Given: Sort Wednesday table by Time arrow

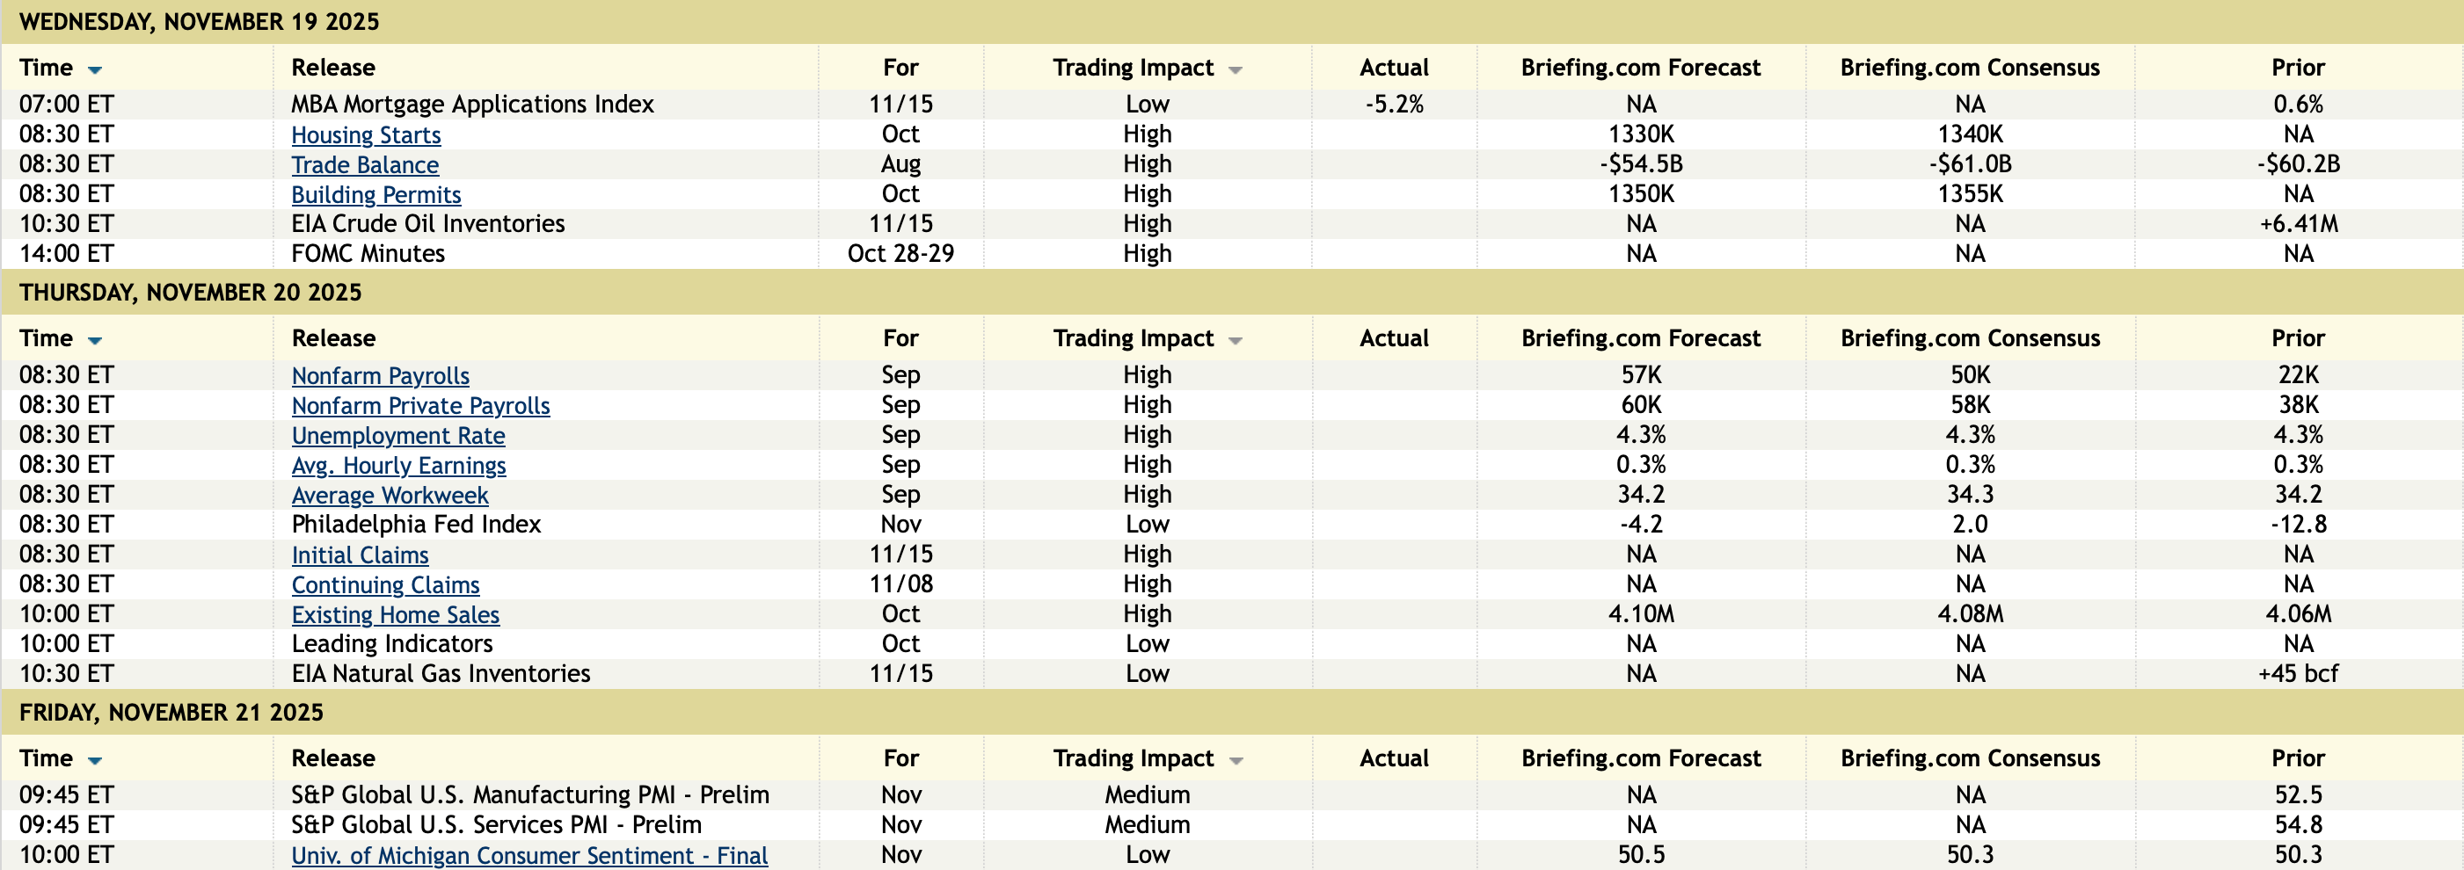Looking at the screenshot, I should click(95, 69).
